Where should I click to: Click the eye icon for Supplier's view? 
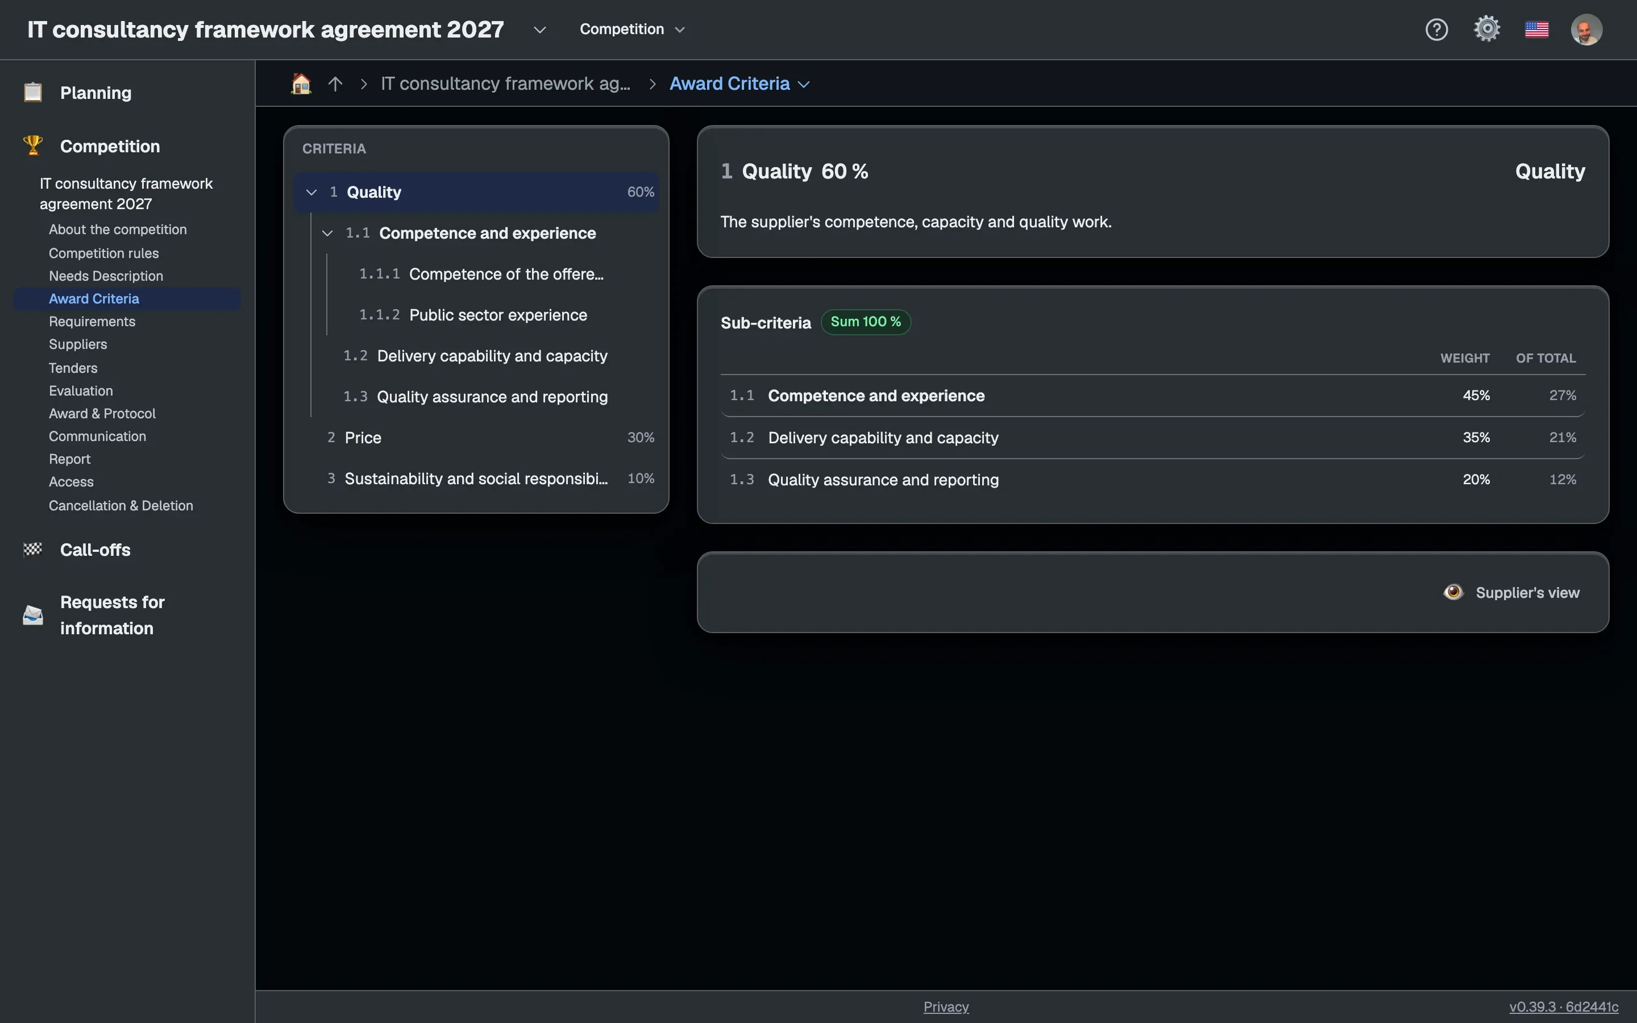pos(1453,592)
